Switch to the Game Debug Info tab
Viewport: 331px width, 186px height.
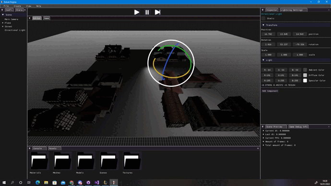pos(298,127)
